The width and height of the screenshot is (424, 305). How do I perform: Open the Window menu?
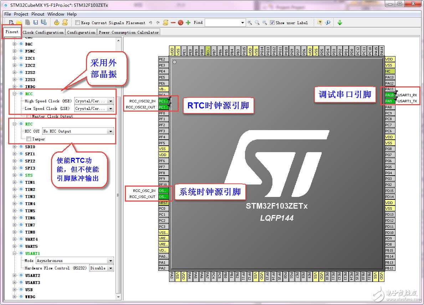[x=56, y=14]
